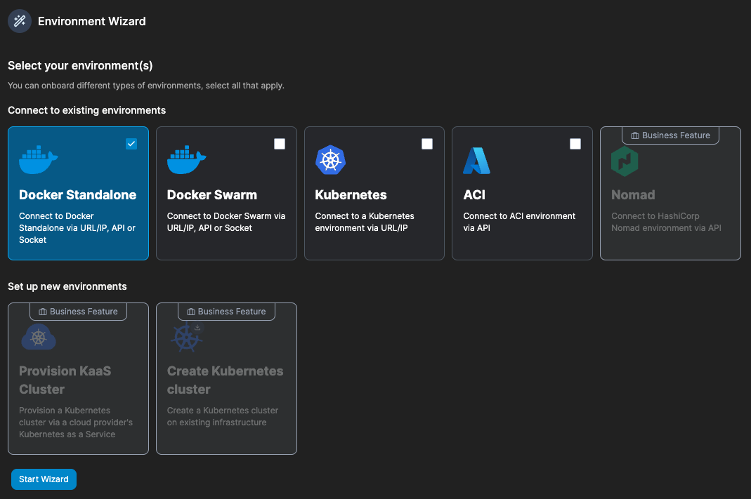Viewport: 751px width, 499px height.
Task: Enable the Docker Swarm checkbox
Action: tap(280, 144)
